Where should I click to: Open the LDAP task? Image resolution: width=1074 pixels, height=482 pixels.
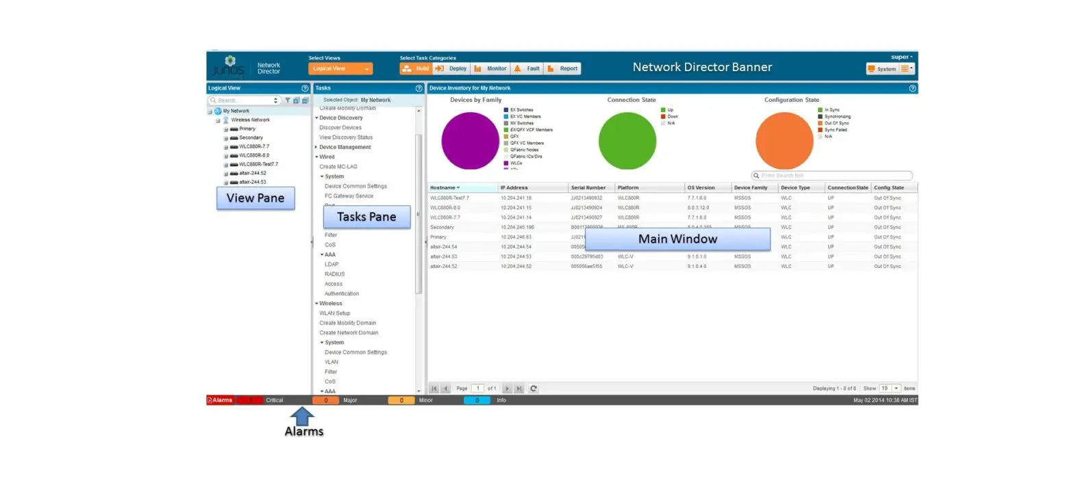click(x=332, y=264)
